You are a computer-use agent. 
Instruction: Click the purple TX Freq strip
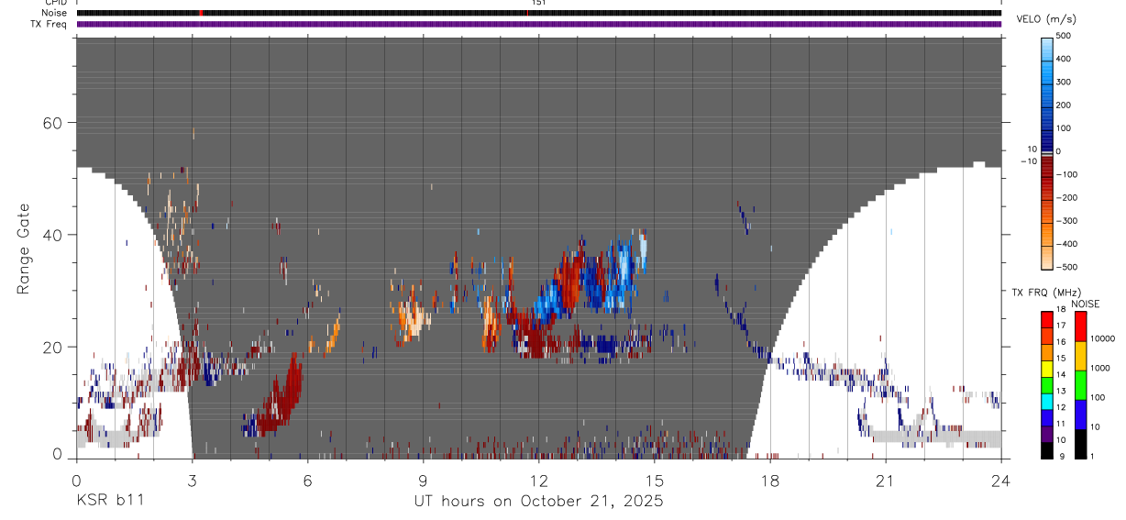pyautogui.click(x=538, y=24)
